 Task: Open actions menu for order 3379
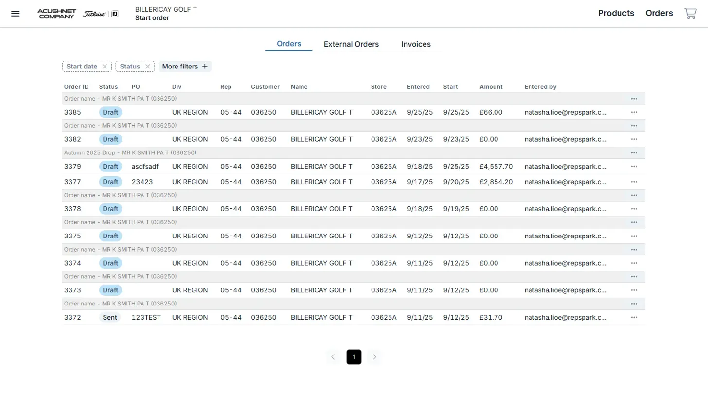tap(634, 167)
